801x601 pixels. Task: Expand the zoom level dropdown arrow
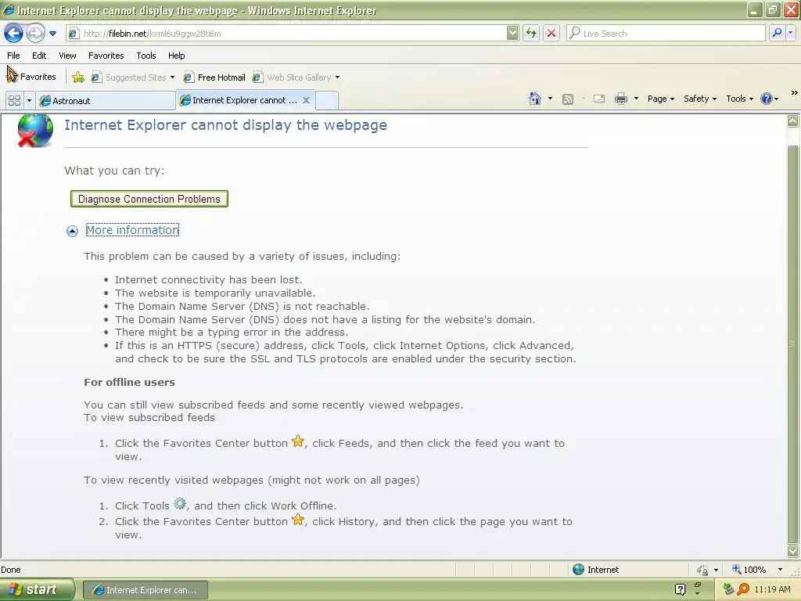(780, 570)
